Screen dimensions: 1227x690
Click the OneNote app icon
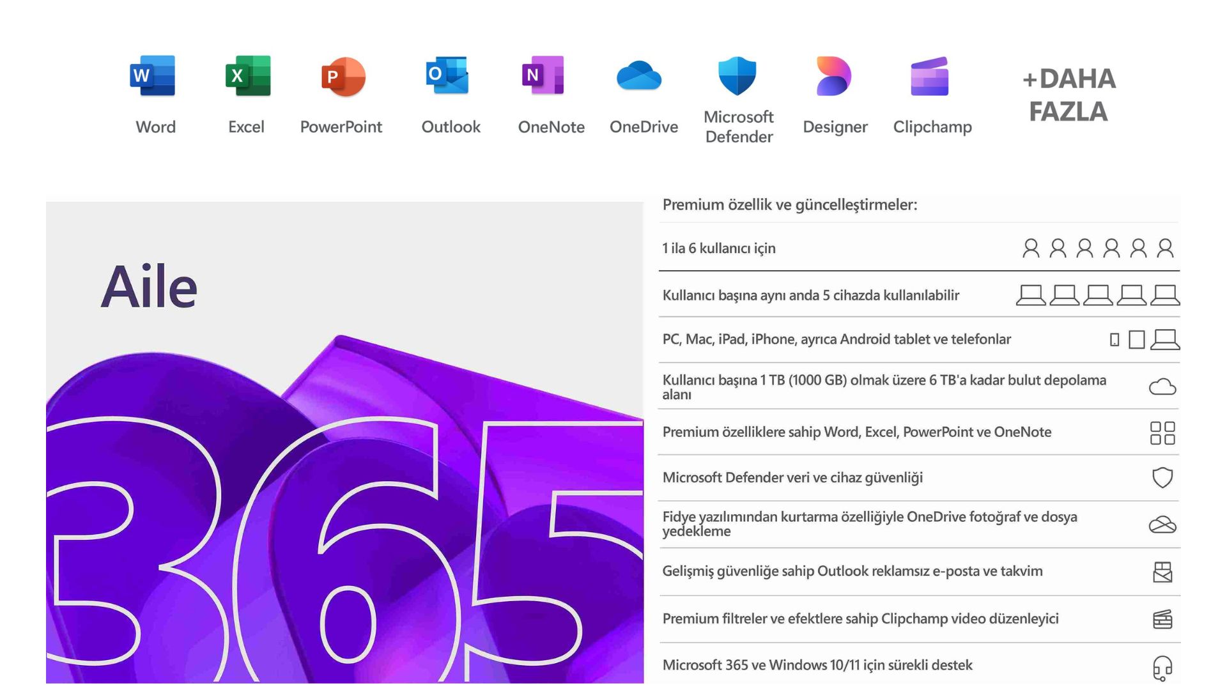pos(543,75)
